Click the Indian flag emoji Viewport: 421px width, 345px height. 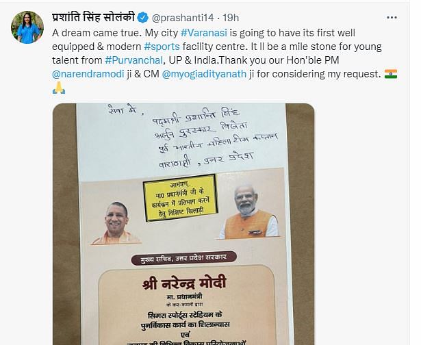click(391, 74)
